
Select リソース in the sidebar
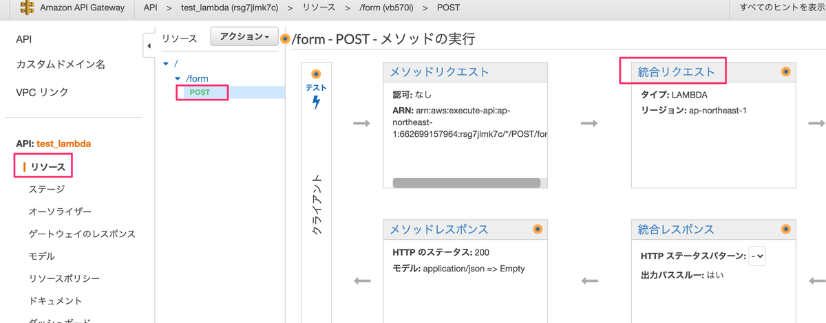click(x=47, y=166)
